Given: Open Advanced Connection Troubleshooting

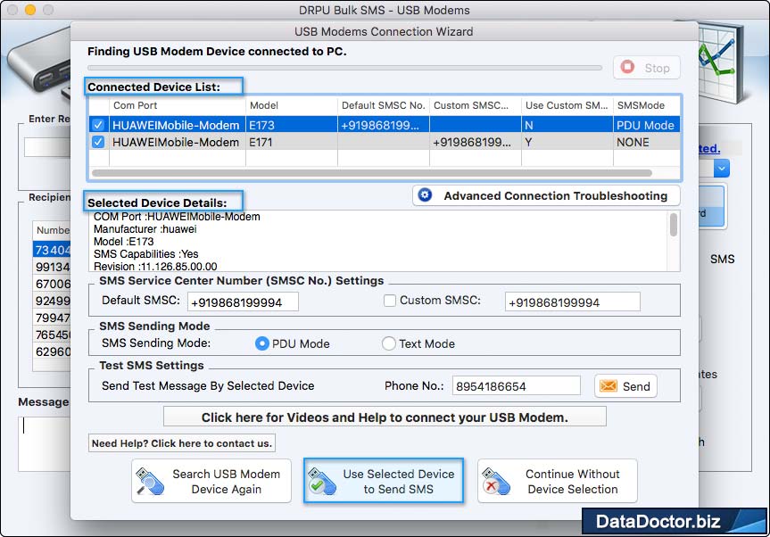Looking at the screenshot, I should (x=546, y=195).
